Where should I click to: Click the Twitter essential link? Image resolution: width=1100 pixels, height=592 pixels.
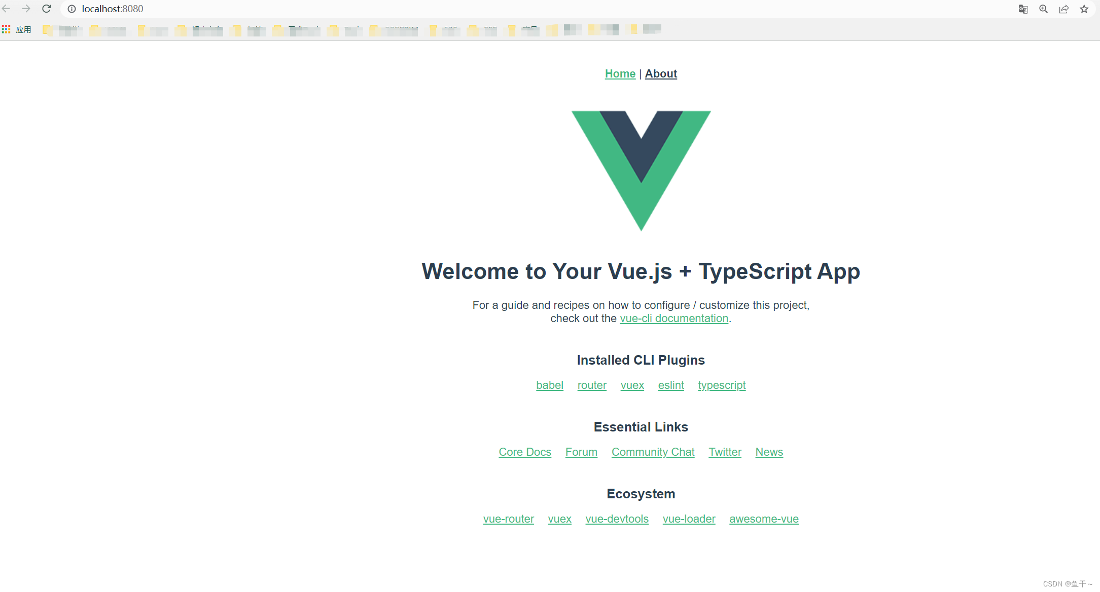724,452
